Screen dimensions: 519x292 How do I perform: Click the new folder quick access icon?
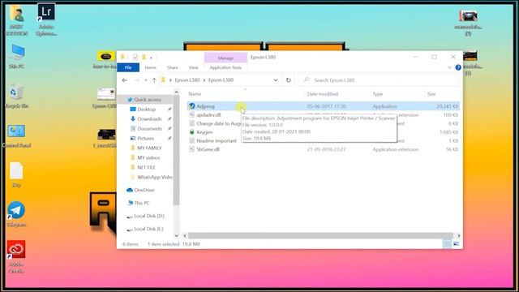click(x=144, y=58)
